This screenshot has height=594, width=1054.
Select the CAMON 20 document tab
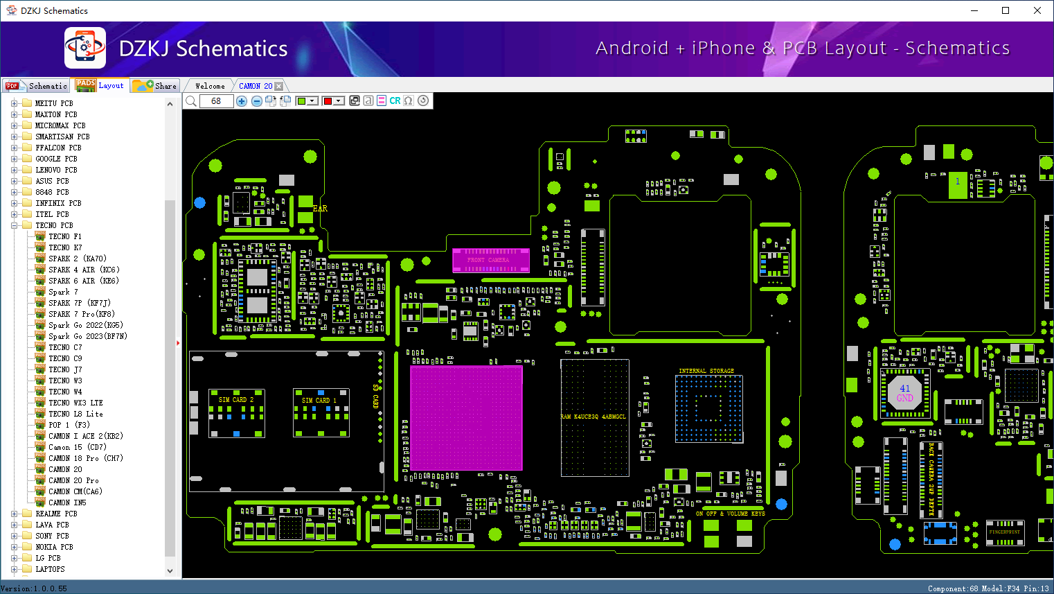256,86
